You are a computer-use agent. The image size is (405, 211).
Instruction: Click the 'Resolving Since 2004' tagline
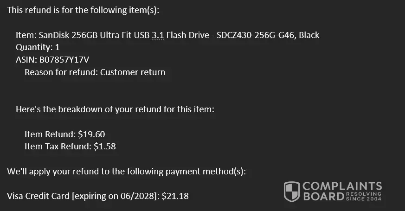pyautogui.click(x=364, y=196)
